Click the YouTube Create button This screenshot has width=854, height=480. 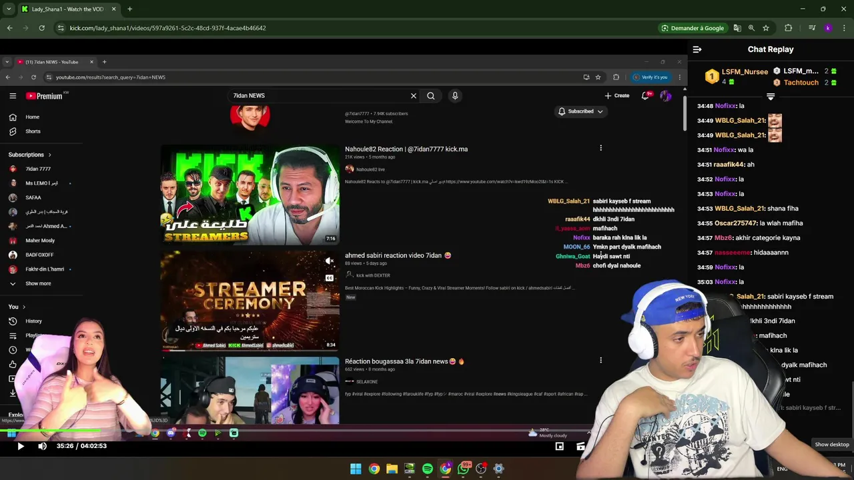(617, 96)
